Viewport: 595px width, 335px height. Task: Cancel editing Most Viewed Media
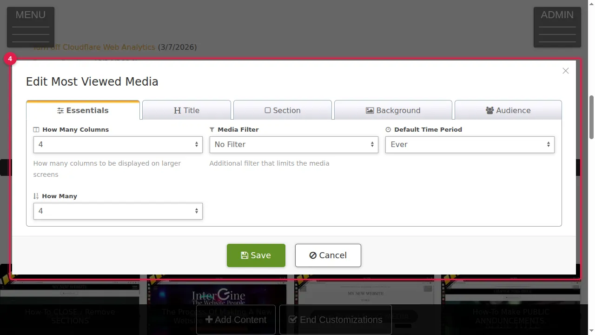(328, 255)
